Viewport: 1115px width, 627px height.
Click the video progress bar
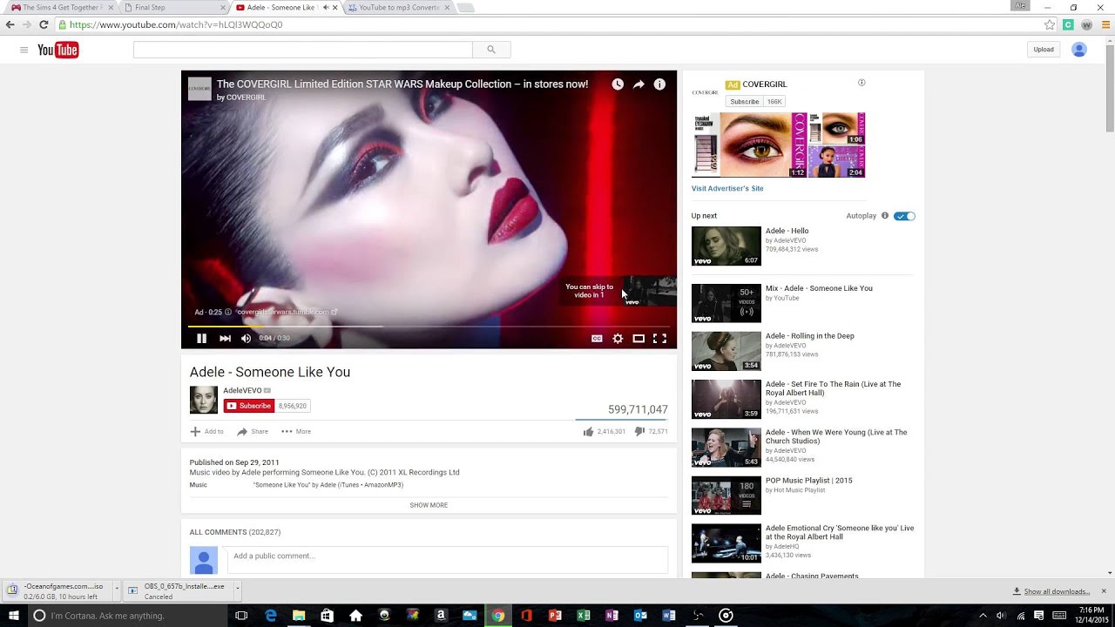[429, 327]
